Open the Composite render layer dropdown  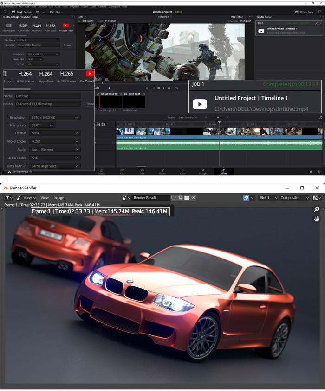tap(294, 198)
